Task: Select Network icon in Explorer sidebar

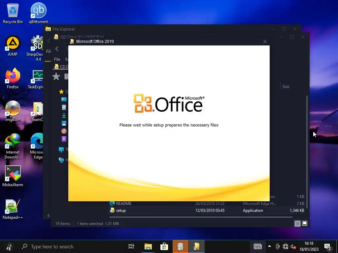Action: click(61, 160)
